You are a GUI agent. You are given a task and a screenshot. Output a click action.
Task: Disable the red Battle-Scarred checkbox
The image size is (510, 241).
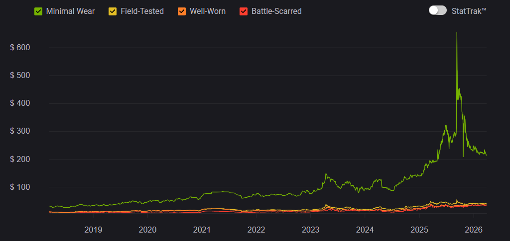pos(244,11)
